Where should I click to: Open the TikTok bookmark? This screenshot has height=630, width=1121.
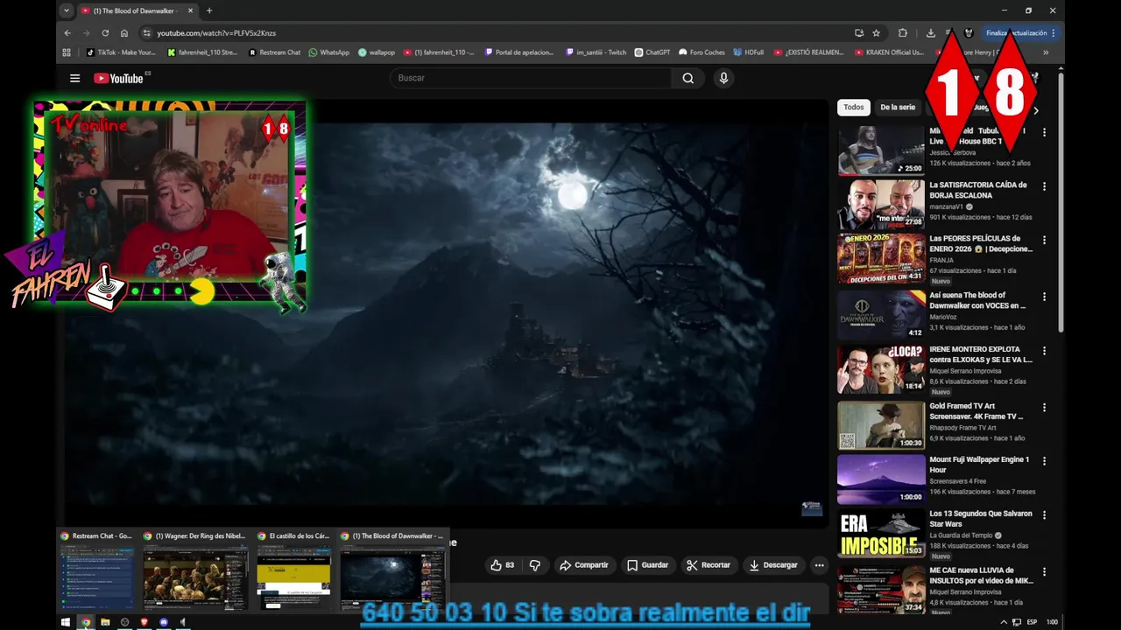pos(121,52)
